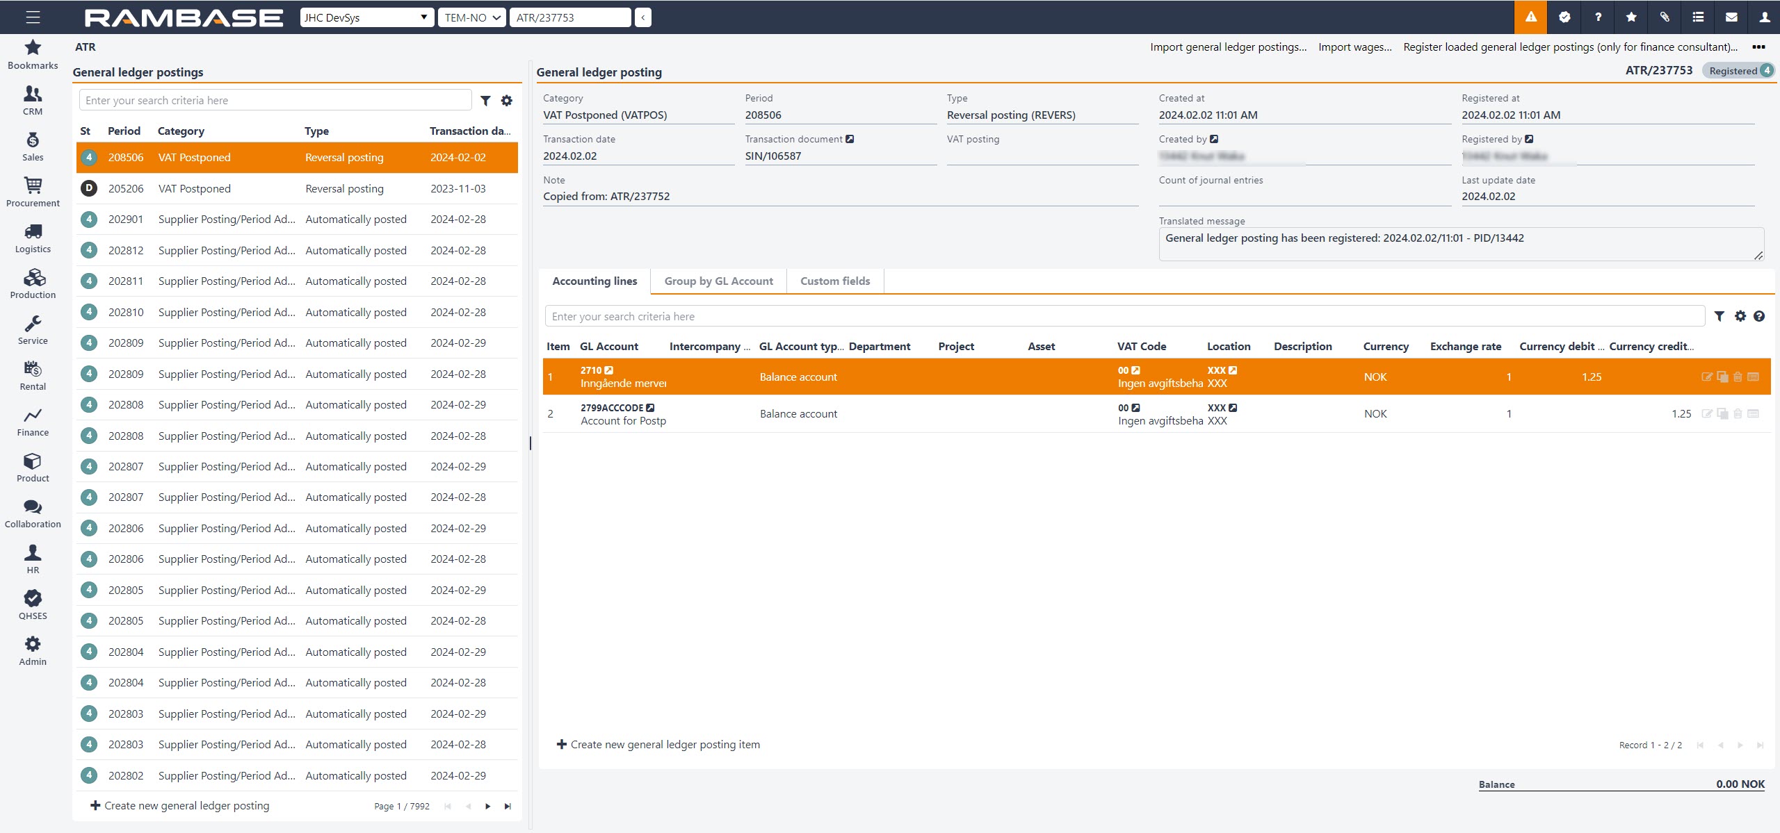1780x833 pixels.
Task: Open accounting lines column settings gear
Action: 1740,317
